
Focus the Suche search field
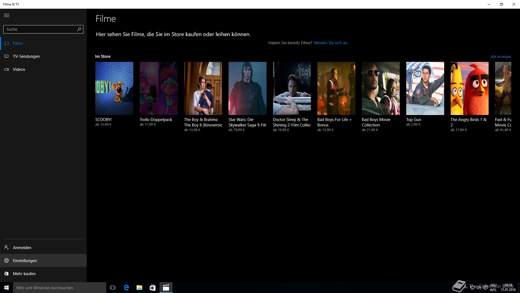pyautogui.click(x=43, y=29)
